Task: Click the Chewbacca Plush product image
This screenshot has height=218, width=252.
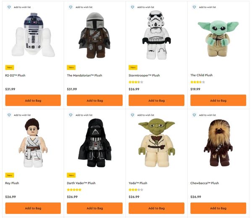Action: [x=218, y=143]
